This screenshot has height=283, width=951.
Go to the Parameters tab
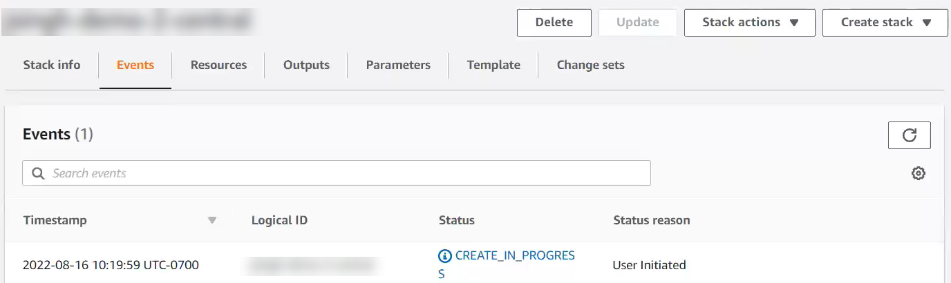pos(398,65)
